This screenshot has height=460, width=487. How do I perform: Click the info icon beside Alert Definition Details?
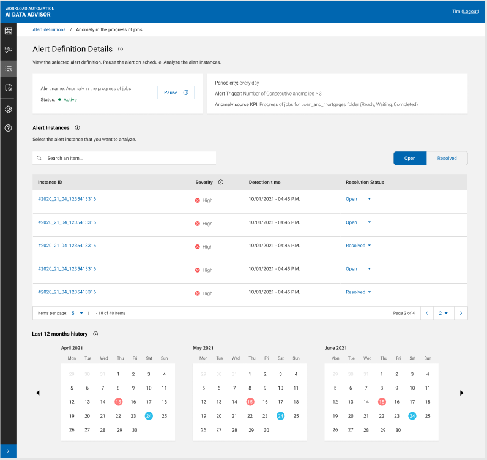pyautogui.click(x=121, y=49)
